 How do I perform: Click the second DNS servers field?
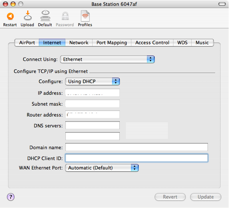(x=93, y=136)
